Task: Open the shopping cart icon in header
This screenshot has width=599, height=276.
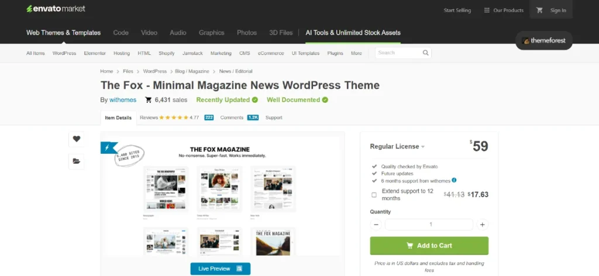Action: click(539, 11)
